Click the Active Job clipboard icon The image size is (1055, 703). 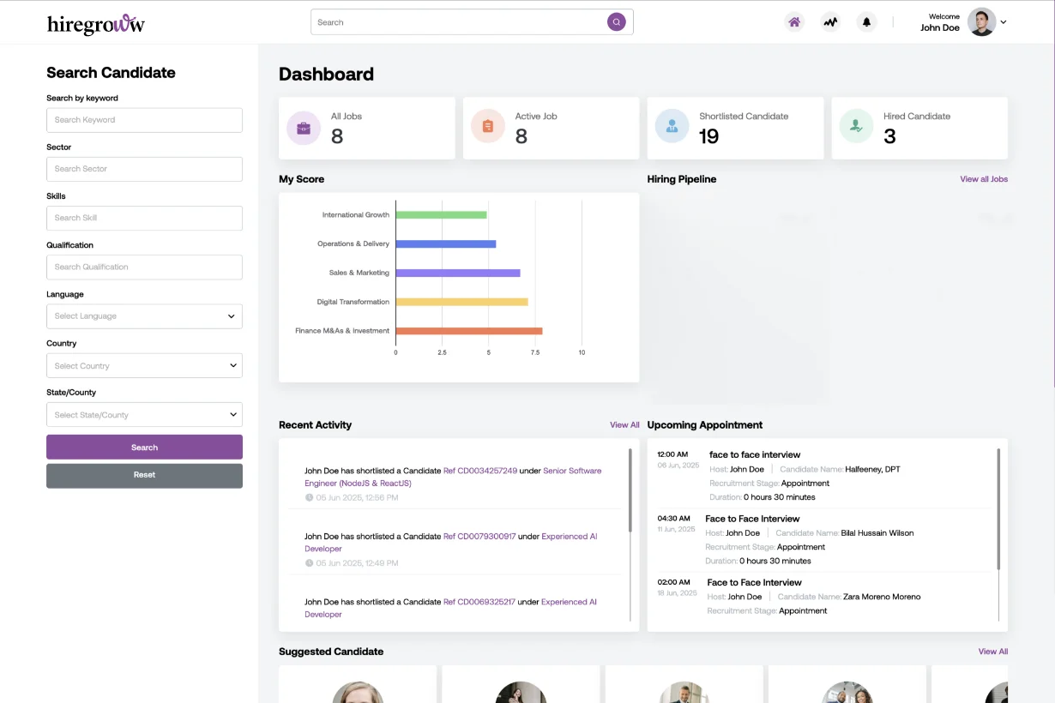tap(488, 127)
